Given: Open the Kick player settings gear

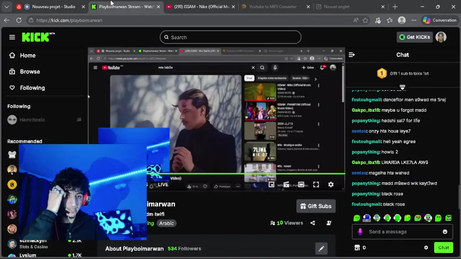Looking at the screenshot, I should coord(331,185).
